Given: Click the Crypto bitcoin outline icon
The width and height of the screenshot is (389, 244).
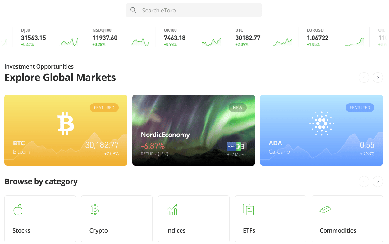Looking at the screenshot, I should [x=94, y=210].
